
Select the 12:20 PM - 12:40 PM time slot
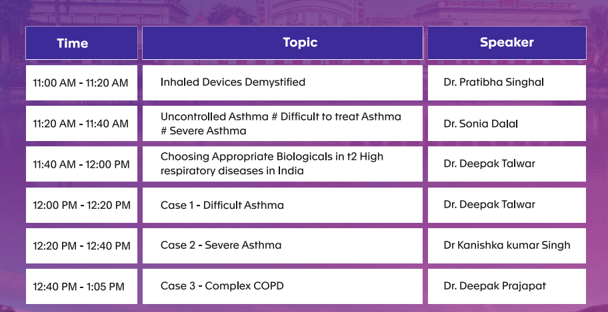(81, 245)
